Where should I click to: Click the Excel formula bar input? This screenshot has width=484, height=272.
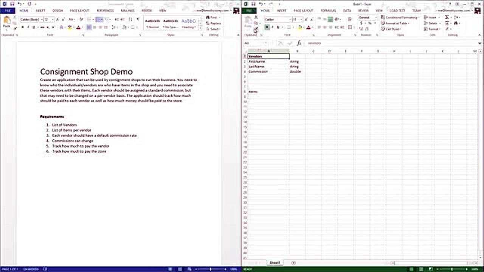click(x=393, y=43)
